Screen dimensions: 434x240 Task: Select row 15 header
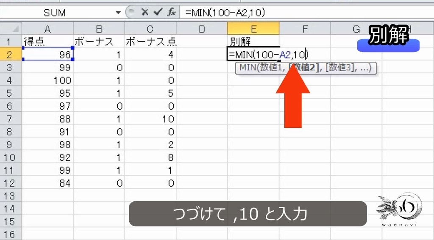pos(11,222)
